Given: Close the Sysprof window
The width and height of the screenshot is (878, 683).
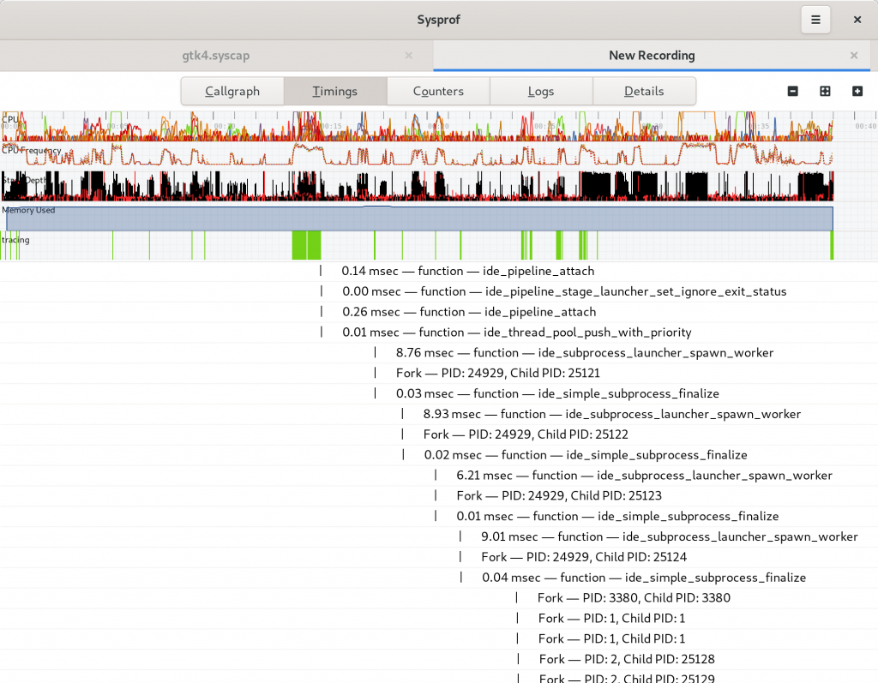Looking at the screenshot, I should 857,20.
